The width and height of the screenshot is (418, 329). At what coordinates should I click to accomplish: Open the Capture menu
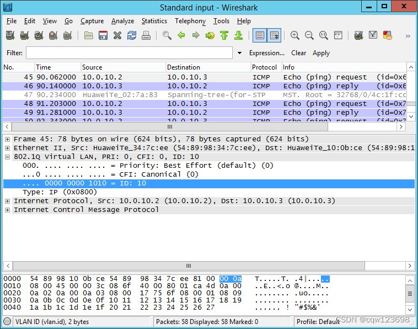click(x=92, y=21)
